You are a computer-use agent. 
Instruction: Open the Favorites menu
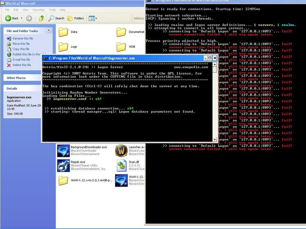39,10
